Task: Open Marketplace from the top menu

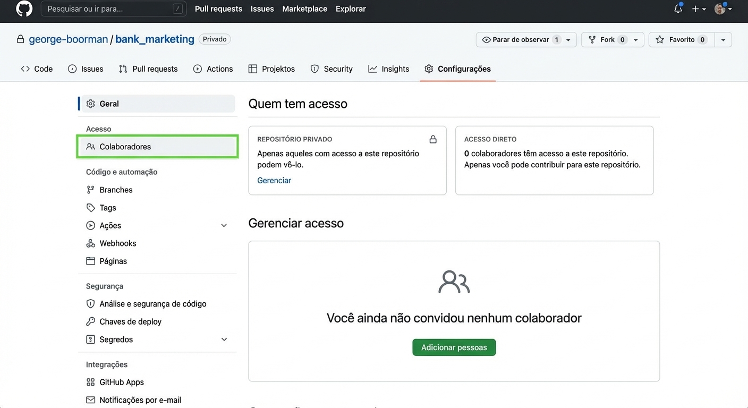Action: pyautogui.click(x=304, y=8)
